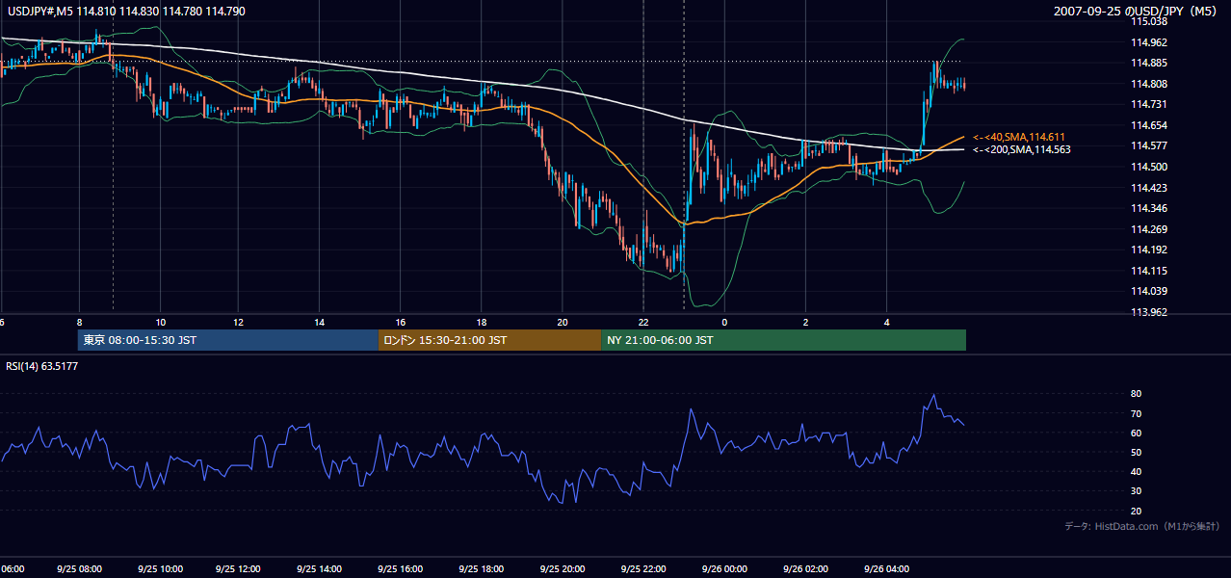This screenshot has width=1231, height=578.
Task: Click the 9/25 16:00 time axis label
Action: coord(402,569)
